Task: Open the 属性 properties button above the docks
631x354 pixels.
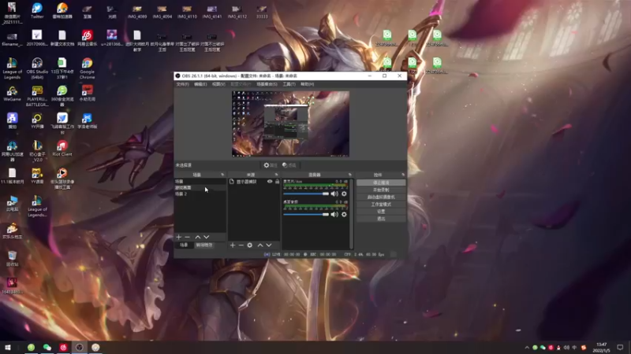Action: tap(271, 165)
